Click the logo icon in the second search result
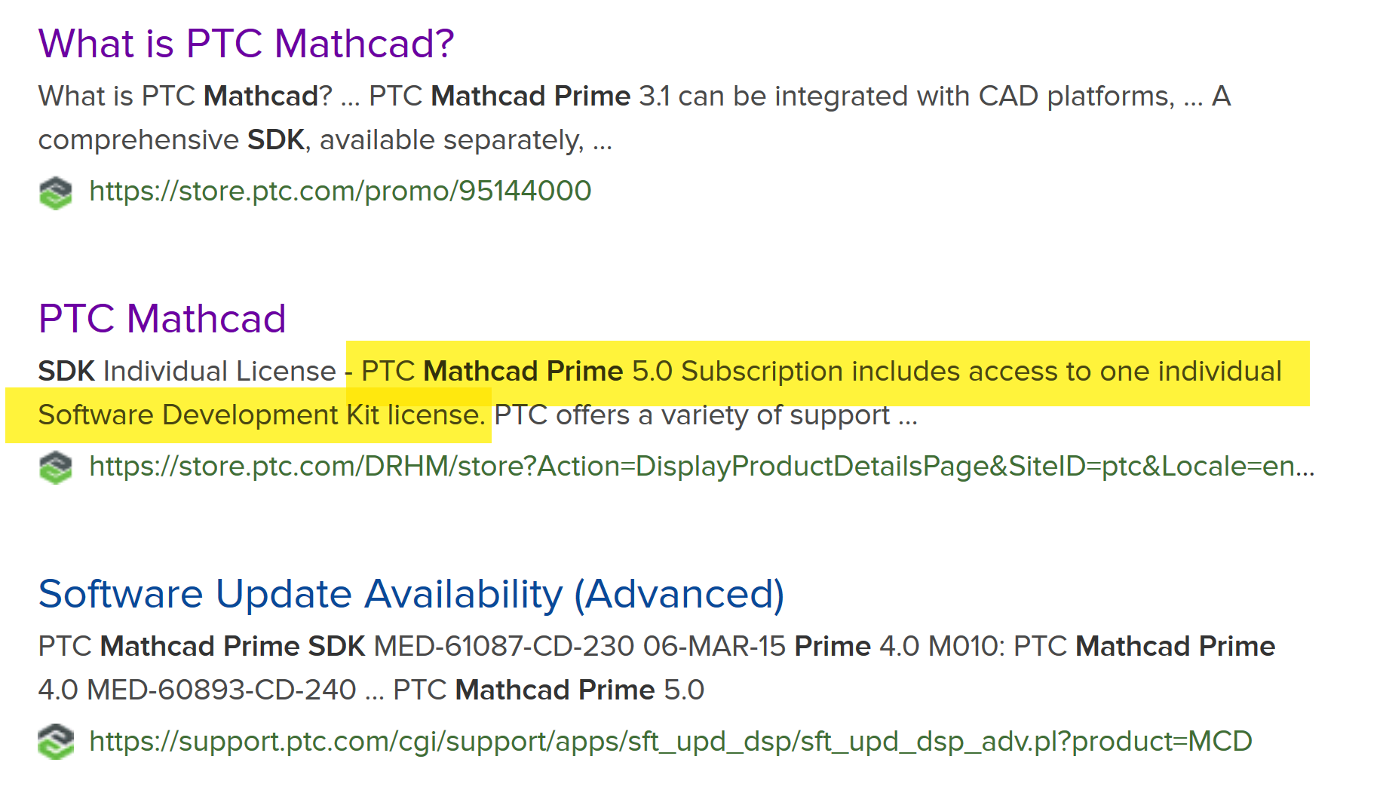1383x802 pixels. coord(55,467)
